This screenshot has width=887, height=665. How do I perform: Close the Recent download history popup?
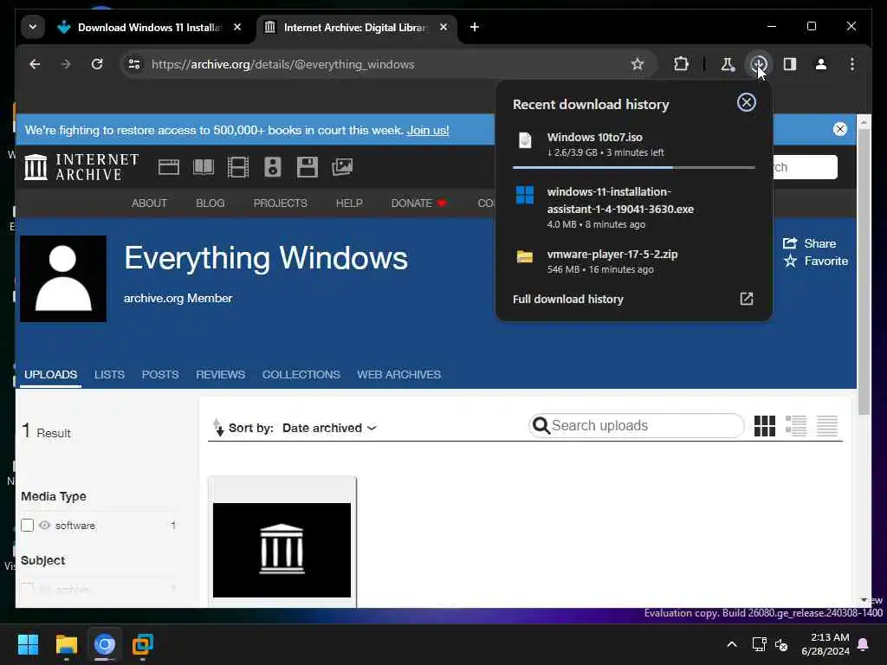[746, 102]
